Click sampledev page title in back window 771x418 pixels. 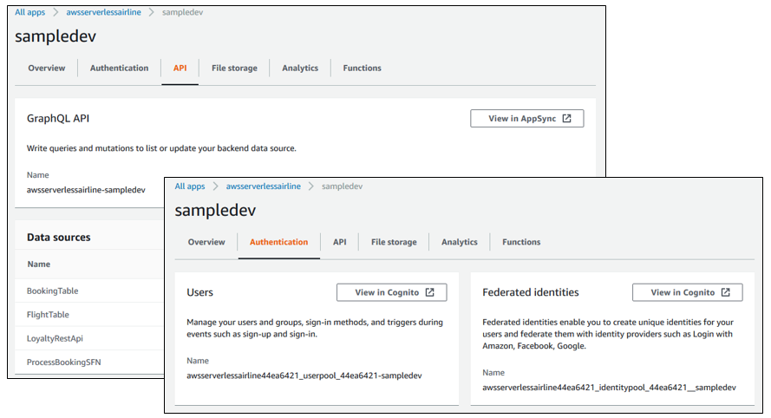pyautogui.click(x=56, y=36)
